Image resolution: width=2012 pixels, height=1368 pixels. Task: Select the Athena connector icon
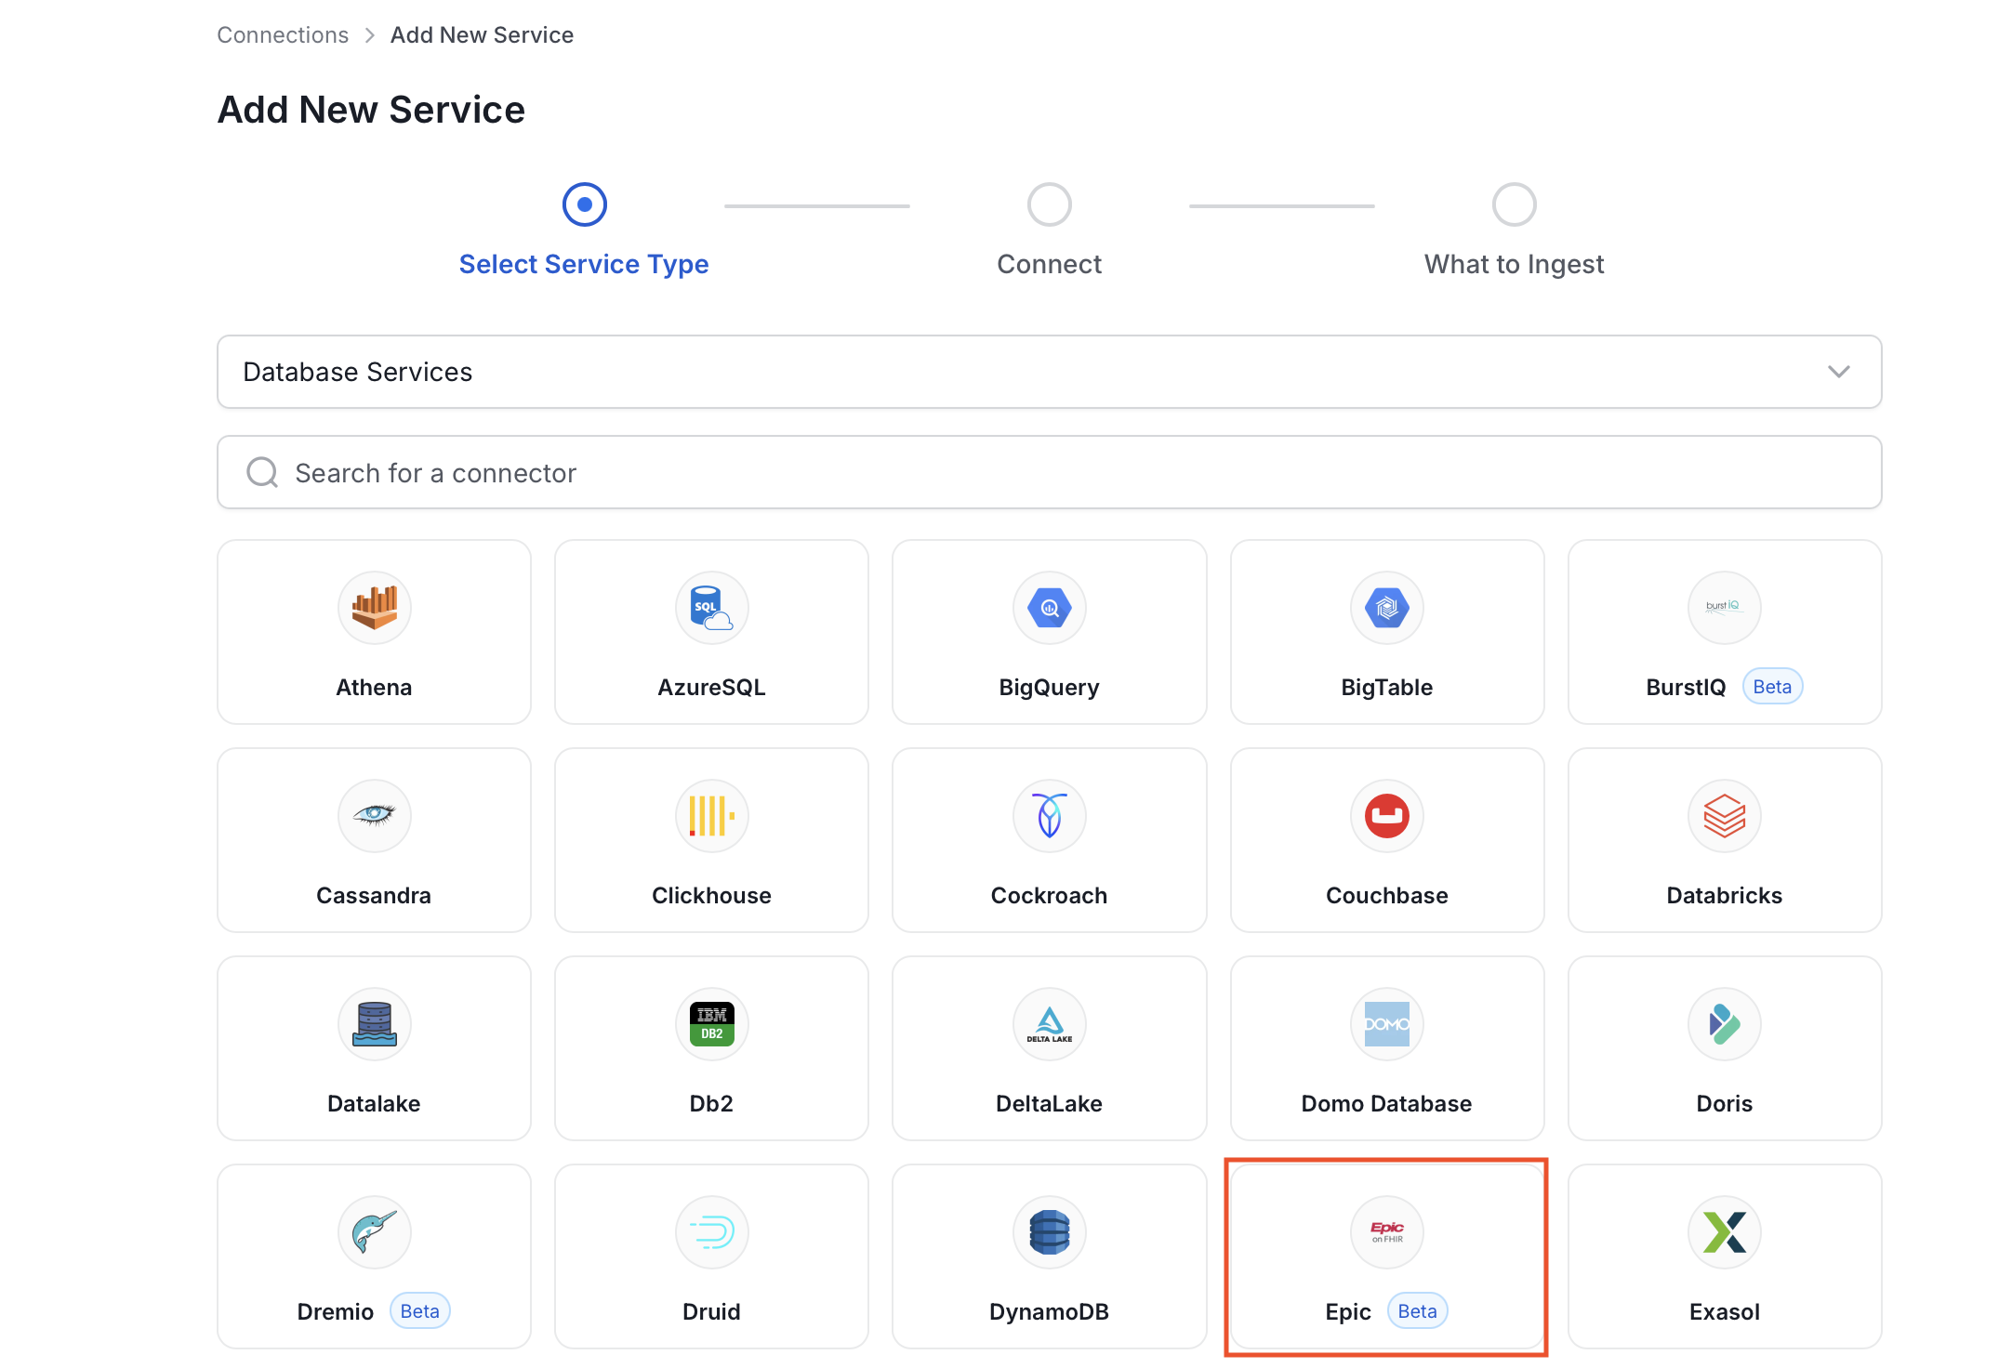(374, 608)
